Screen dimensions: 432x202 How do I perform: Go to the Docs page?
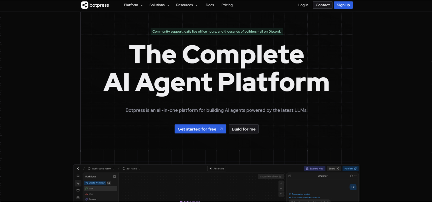pyautogui.click(x=210, y=5)
